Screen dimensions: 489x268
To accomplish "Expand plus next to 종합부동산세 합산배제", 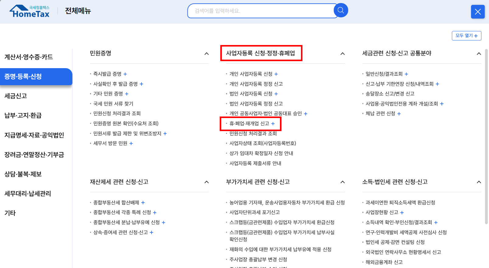I will (143, 203).
